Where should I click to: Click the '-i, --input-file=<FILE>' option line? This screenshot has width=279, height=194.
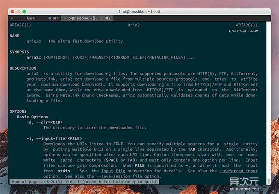(54, 138)
